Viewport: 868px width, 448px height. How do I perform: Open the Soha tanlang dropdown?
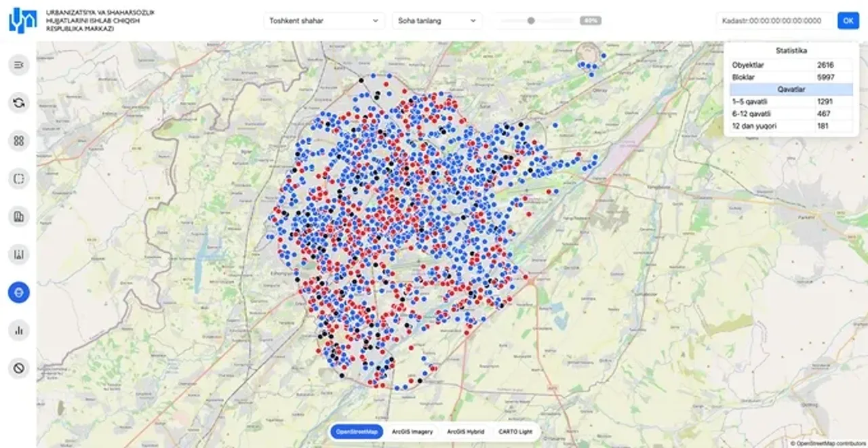click(x=437, y=20)
